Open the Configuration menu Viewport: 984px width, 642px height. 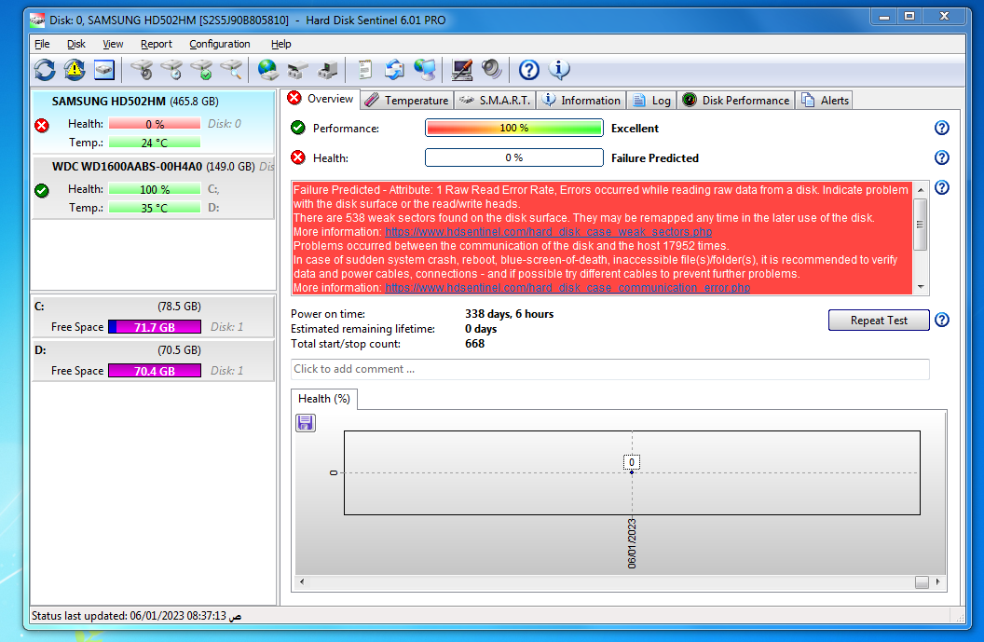coord(220,44)
